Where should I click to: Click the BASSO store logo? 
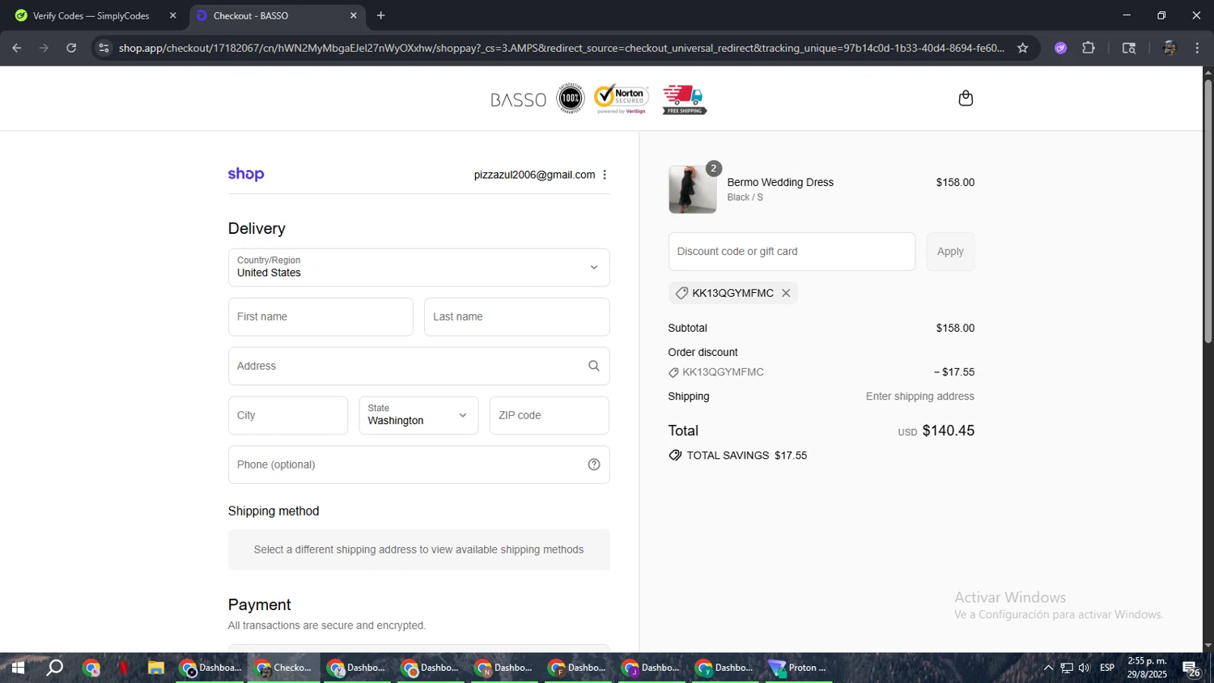coord(519,100)
